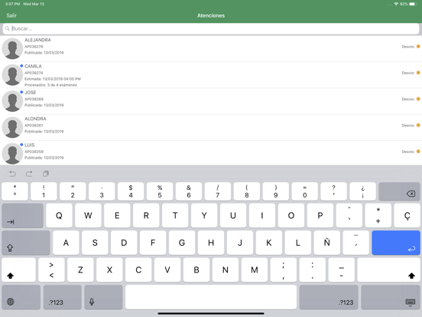422x317 pixels.
Task: Tap the keyboard paste clipboard icon
Action: point(46,174)
